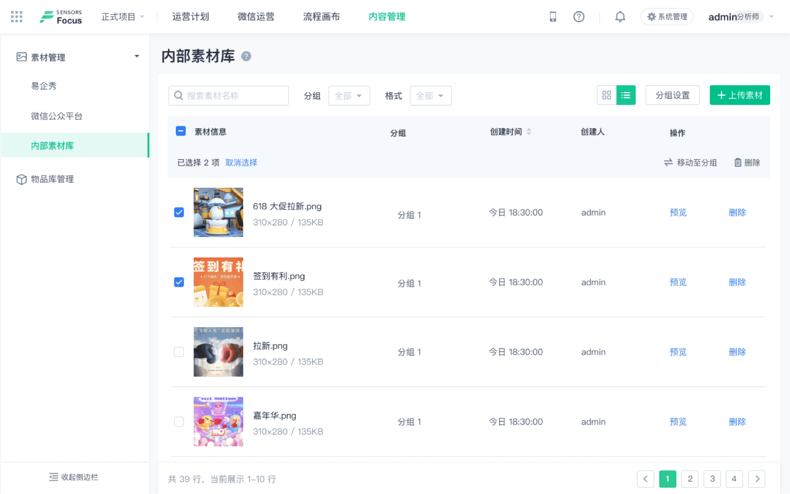This screenshot has height=494, width=790.
Task: Open the notification bell
Action: (620, 17)
